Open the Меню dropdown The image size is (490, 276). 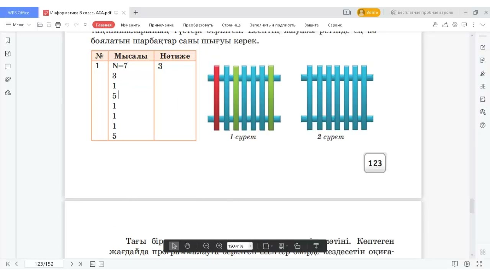coord(18,25)
